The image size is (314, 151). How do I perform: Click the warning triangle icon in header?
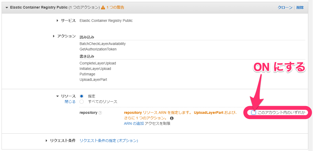(103, 8)
